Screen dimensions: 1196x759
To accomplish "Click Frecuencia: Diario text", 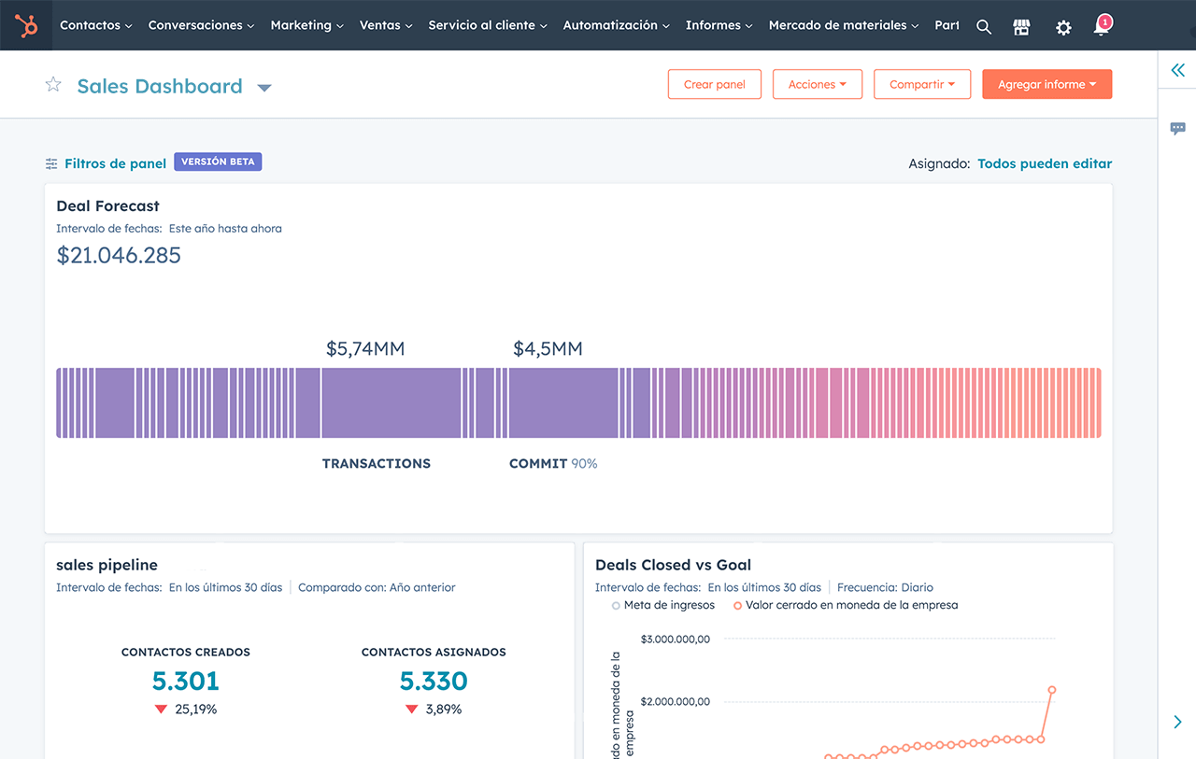I will tap(885, 587).
